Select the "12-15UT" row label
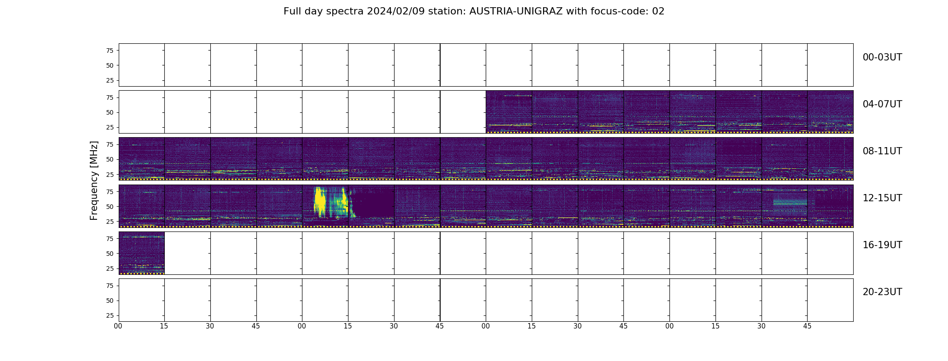The width and height of the screenshot is (948, 361). click(x=882, y=198)
